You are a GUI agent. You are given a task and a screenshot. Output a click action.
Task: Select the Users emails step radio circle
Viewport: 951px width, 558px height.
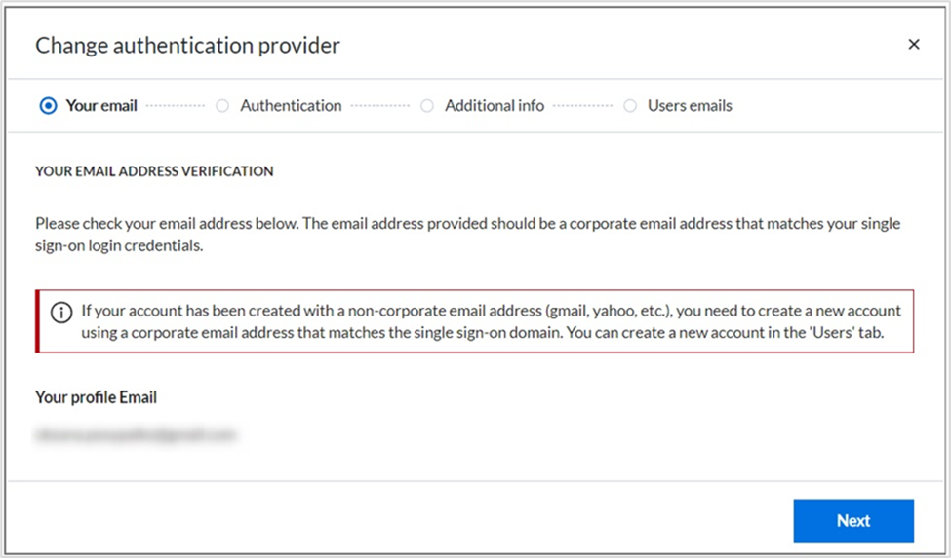pos(630,106)
